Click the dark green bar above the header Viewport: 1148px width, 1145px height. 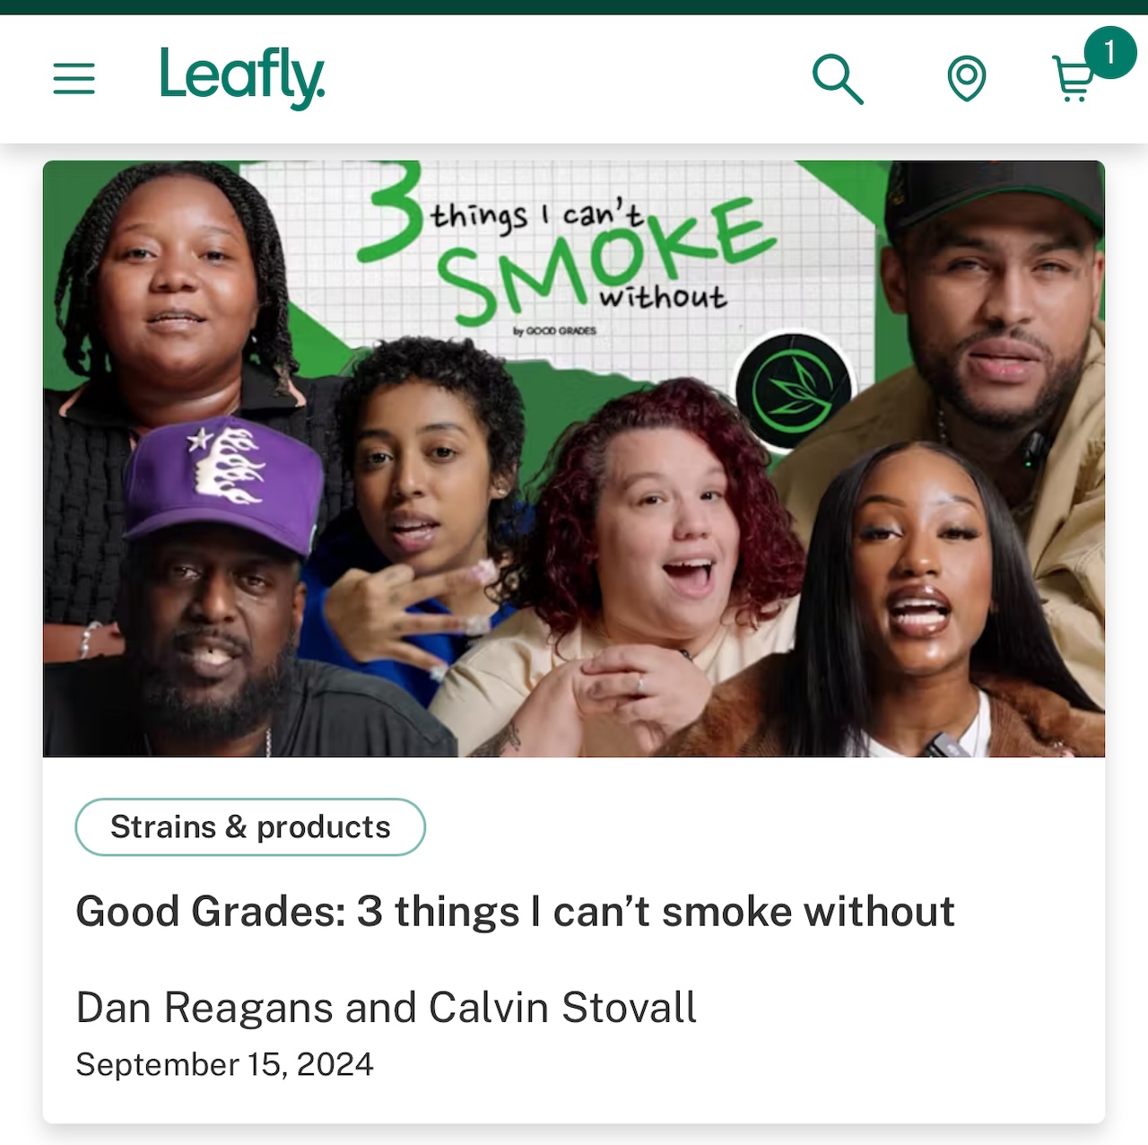coord(574,7)
